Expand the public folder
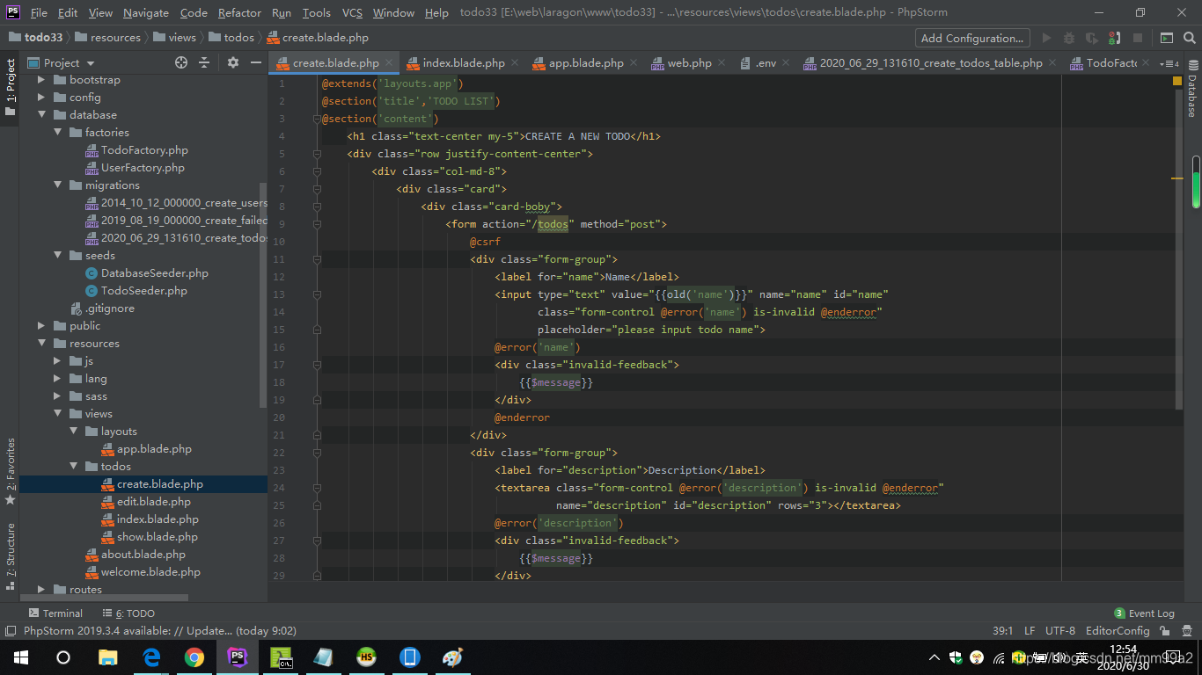This screenshot has height=675, width=1202. pyautogui.click(x=41, y=326)
